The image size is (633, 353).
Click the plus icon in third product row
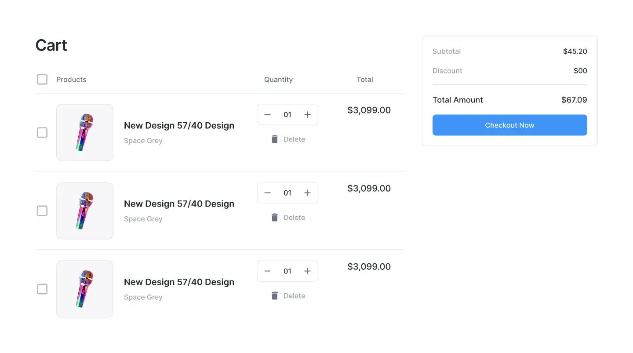point(307,271)
